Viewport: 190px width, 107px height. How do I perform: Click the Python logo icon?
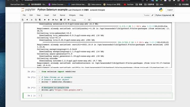(161, 10)
